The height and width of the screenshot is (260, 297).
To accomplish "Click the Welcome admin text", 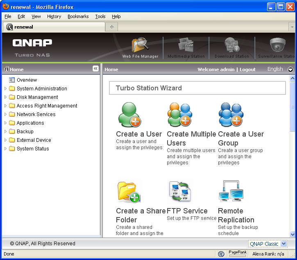I will pyautogui.click(x=216, y=69).
